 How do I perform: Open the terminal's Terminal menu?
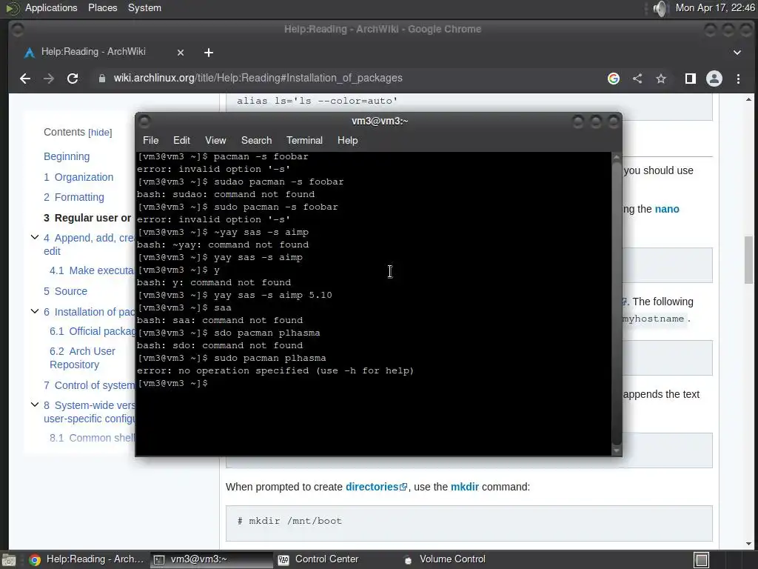click(x=304, y=140)
